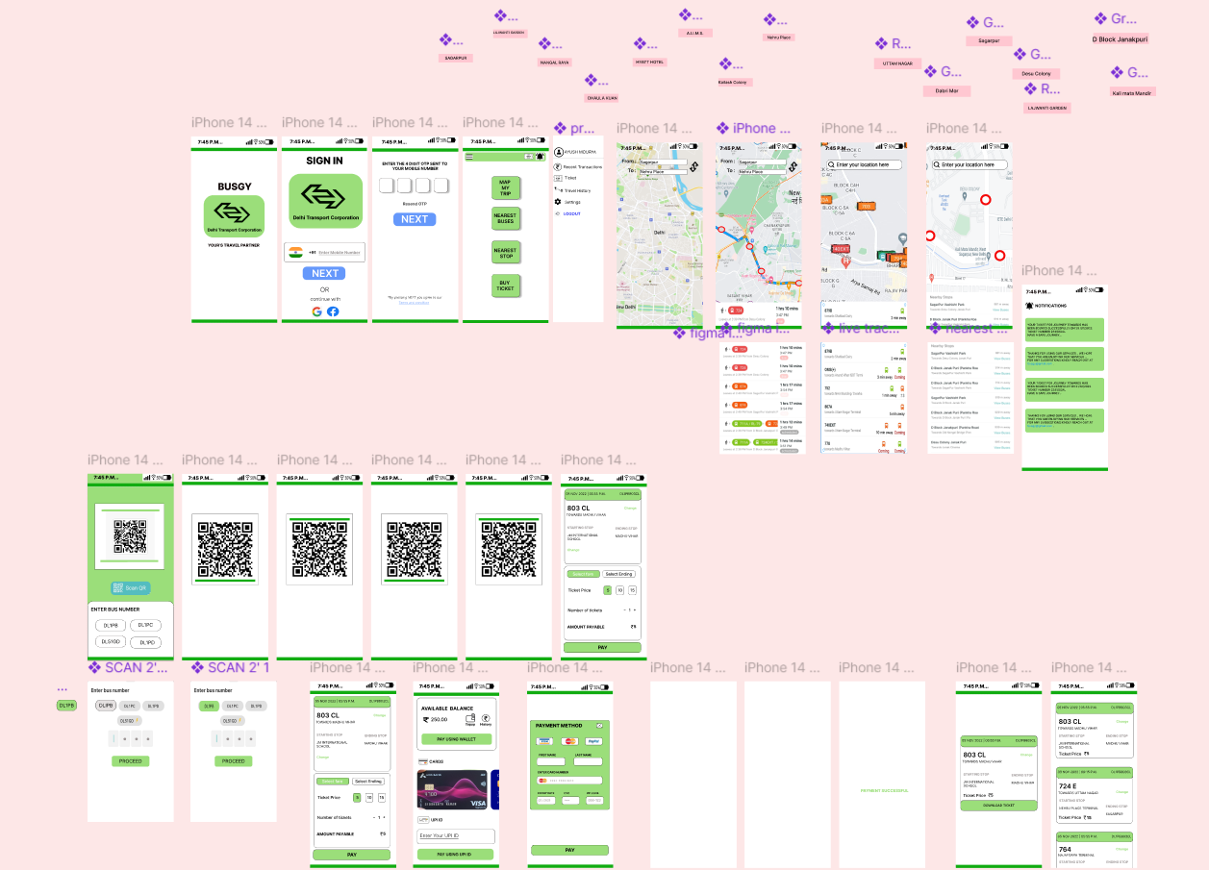The height and width of the screenshot is (870, 1209).
Task: Select the ₹10 ticket price option
Action: tap(619, 590)
